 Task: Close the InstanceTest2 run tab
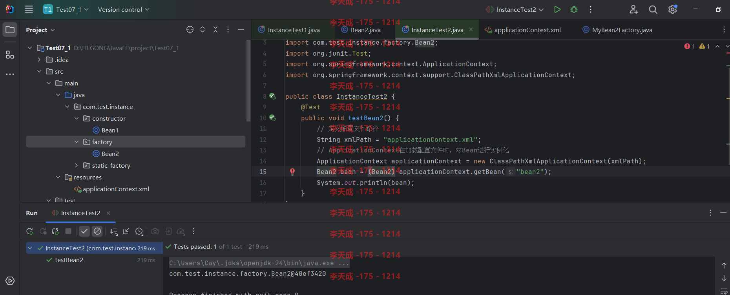point(108,213)
